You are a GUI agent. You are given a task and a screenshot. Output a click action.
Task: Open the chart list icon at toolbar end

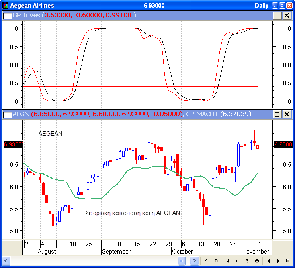(288, 261)
